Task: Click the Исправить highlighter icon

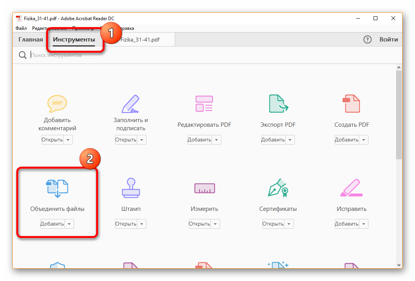Action: pyautogui.click(x=351, y=188)
